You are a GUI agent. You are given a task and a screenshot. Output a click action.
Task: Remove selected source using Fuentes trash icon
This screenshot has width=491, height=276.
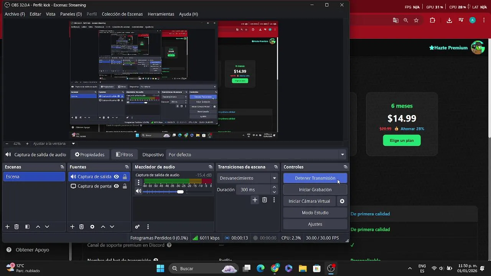click(x=81, y=227)
